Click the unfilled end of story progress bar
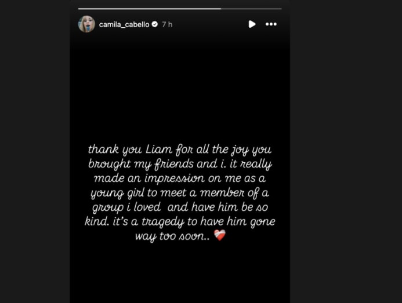 click(x=251, y=9)
